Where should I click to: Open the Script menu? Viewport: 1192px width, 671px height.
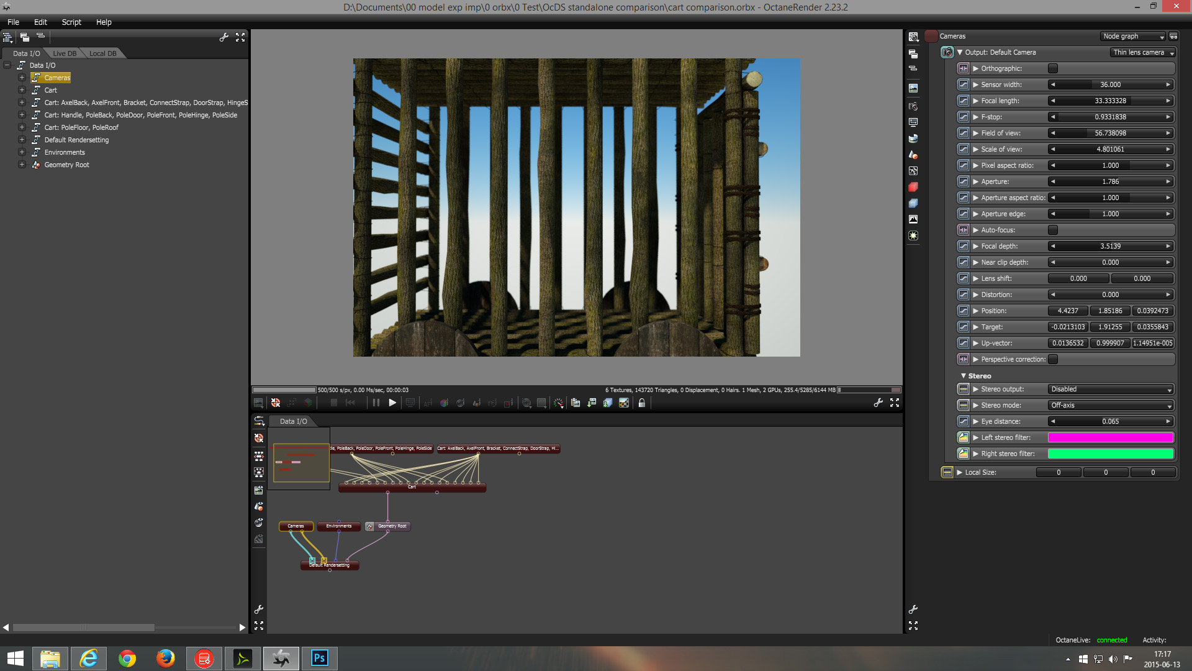click(x=71, y=22)
